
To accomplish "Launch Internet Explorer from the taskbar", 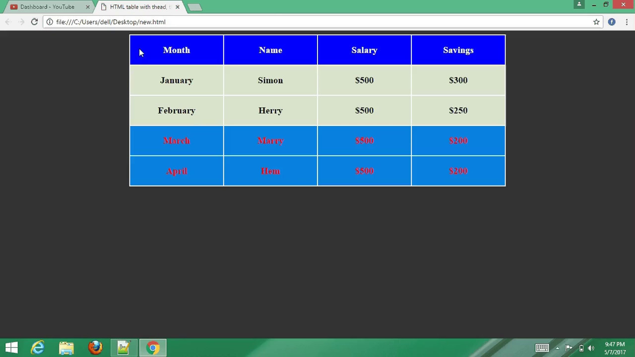I will 38,348.
